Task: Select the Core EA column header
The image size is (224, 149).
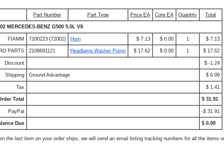Action: pos(164,15)
